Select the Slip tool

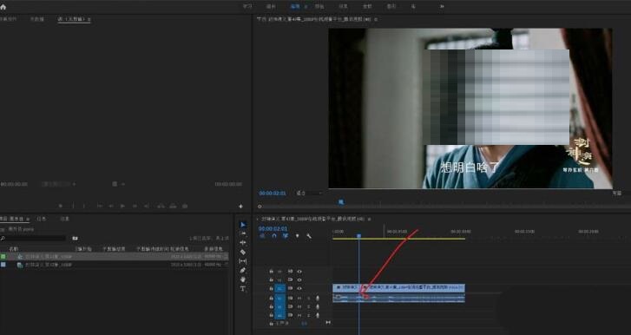[243, 261]
